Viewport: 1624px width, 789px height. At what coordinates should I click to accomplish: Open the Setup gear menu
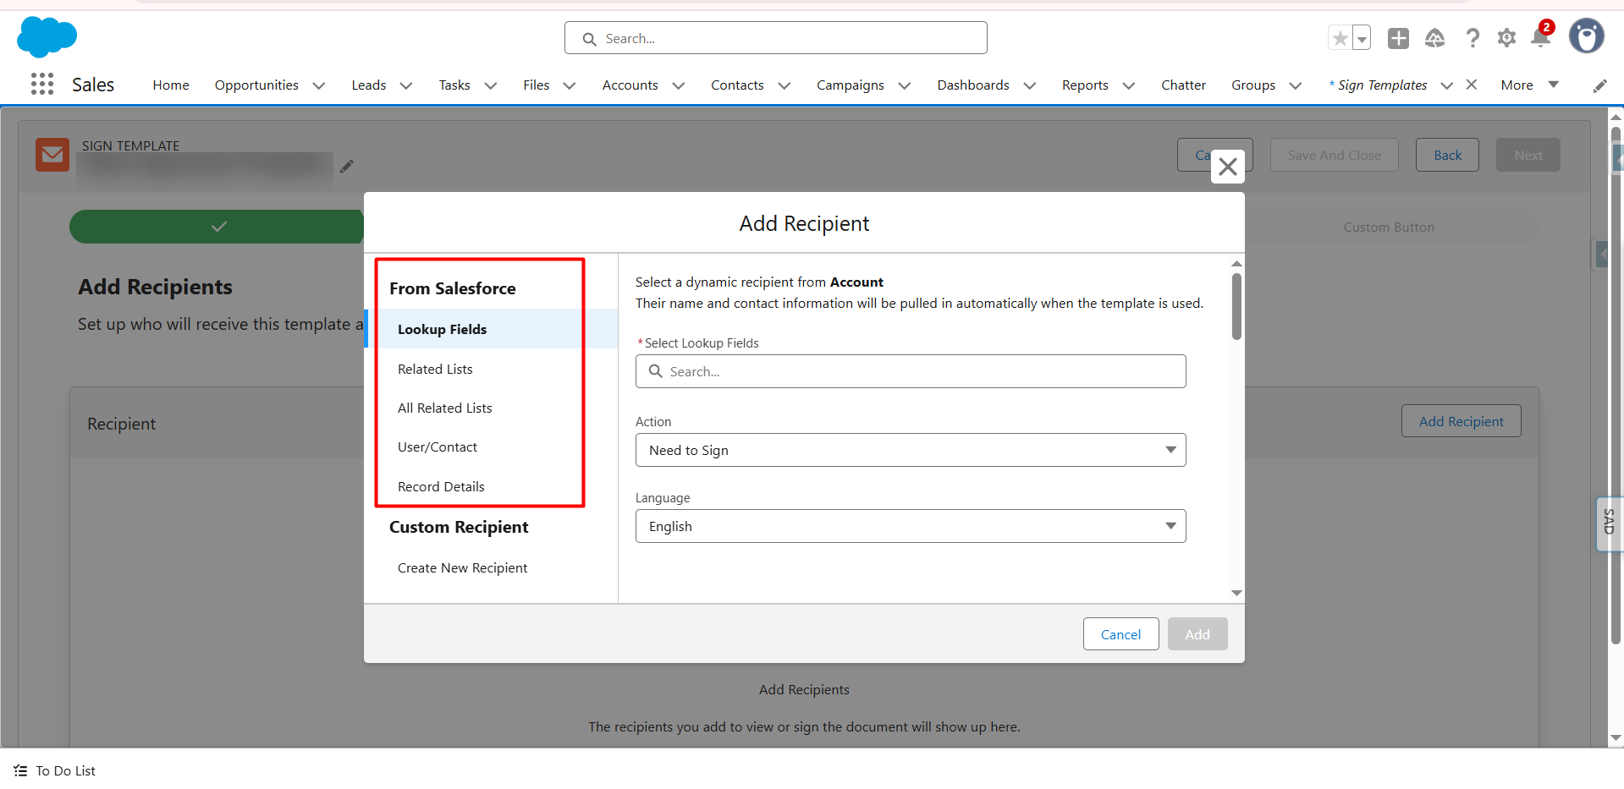1506,38
